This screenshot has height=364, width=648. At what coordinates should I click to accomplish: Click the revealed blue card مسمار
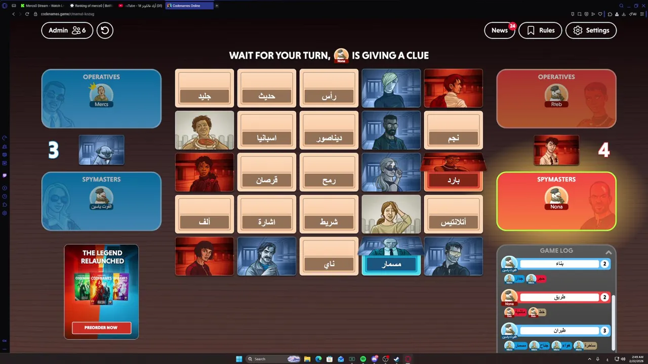click(391, 256)
